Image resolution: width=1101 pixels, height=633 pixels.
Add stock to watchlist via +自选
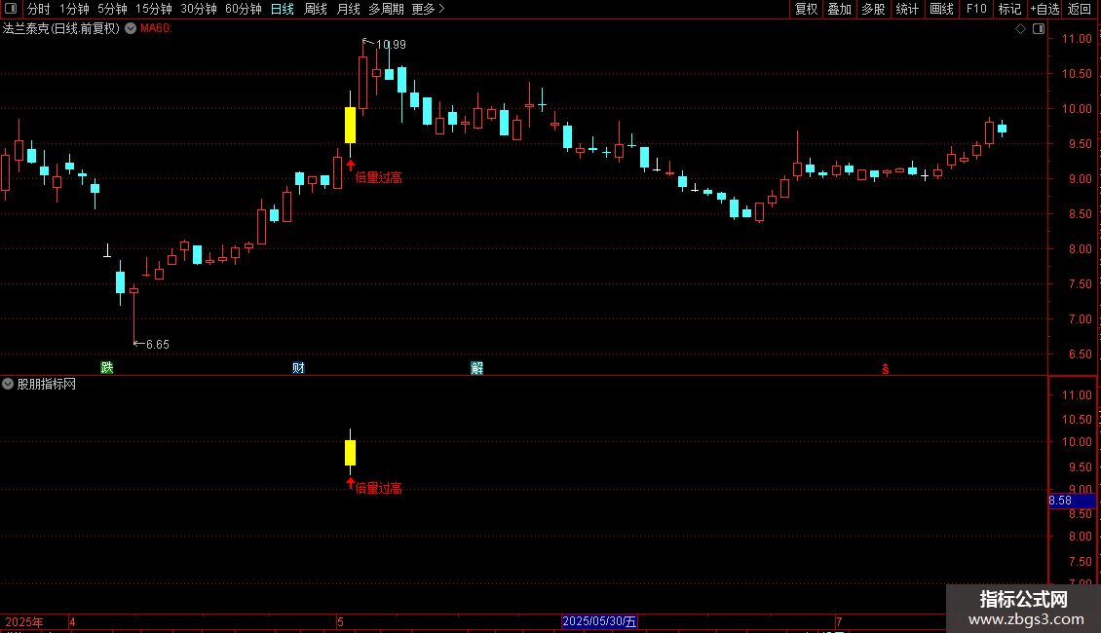coord(1044,9)
